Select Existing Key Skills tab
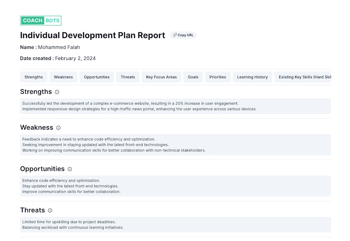 [x=303, y=77]
